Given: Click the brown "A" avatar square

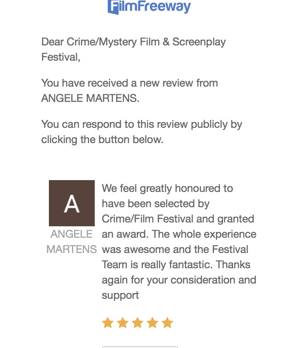Looking at the screenshot, I should point(72,203).
